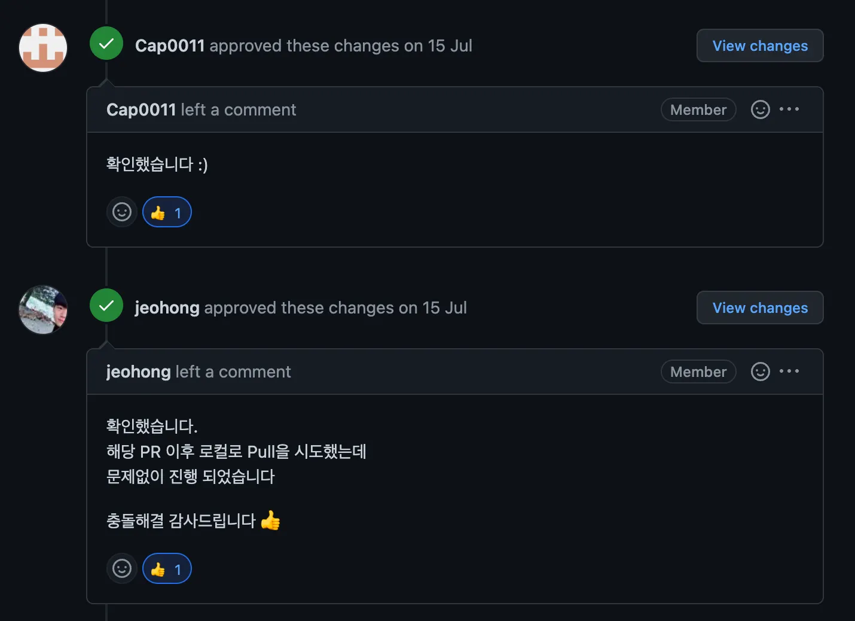Open Cap0011 profile link in approval line
Screen dimensions: 855x621
170,46
